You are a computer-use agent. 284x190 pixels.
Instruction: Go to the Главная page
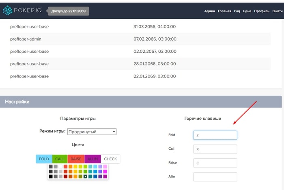coord(224,11)
